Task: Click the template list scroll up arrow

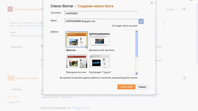Action: click(x=136, y=32)
